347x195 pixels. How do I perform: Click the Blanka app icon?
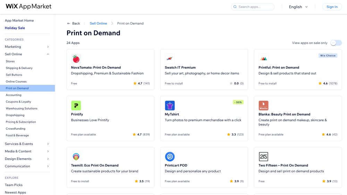click(263, 106)
